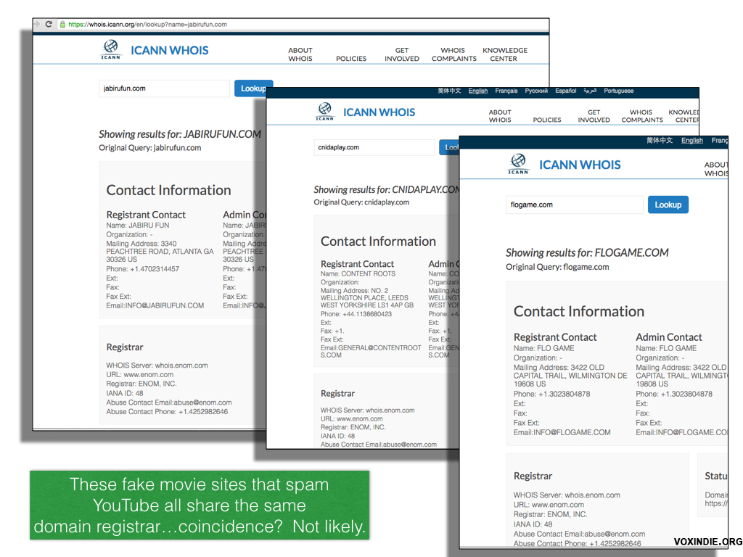Click ICANN WHOIS title in cnidaplay window
The height and width of the screenshot is (557, 743).
(379, 112)
